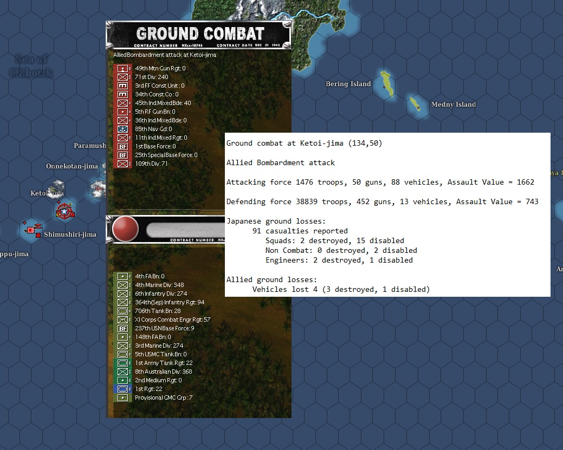
Task: Click the 2nd Medium Rgt icon
Action: click(123, 380)
